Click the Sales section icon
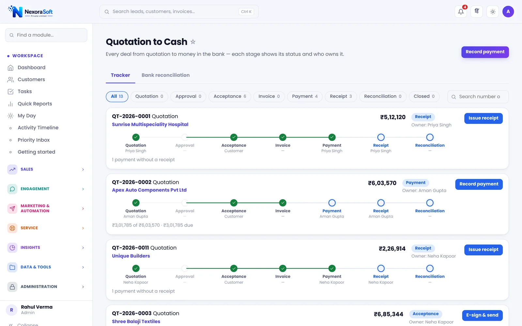Viewport: 522px width, 326px height. pos(12,170)
